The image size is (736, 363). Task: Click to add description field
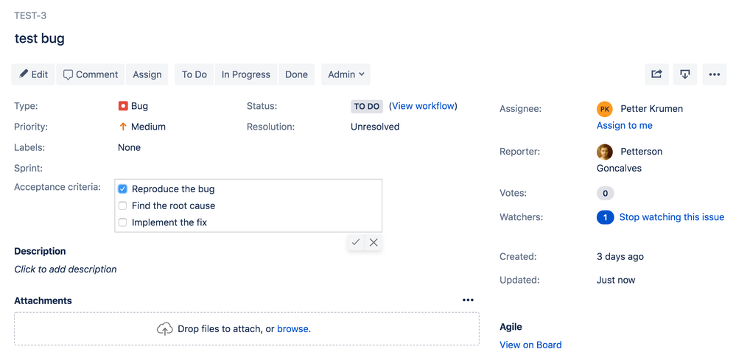click(x=66, y=269)
